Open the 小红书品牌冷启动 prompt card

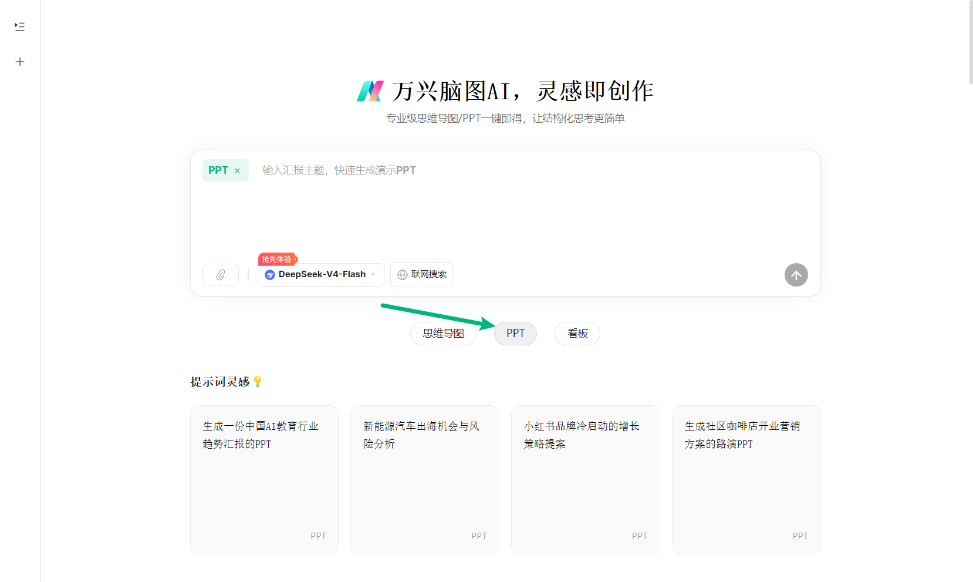pos(586,480)
